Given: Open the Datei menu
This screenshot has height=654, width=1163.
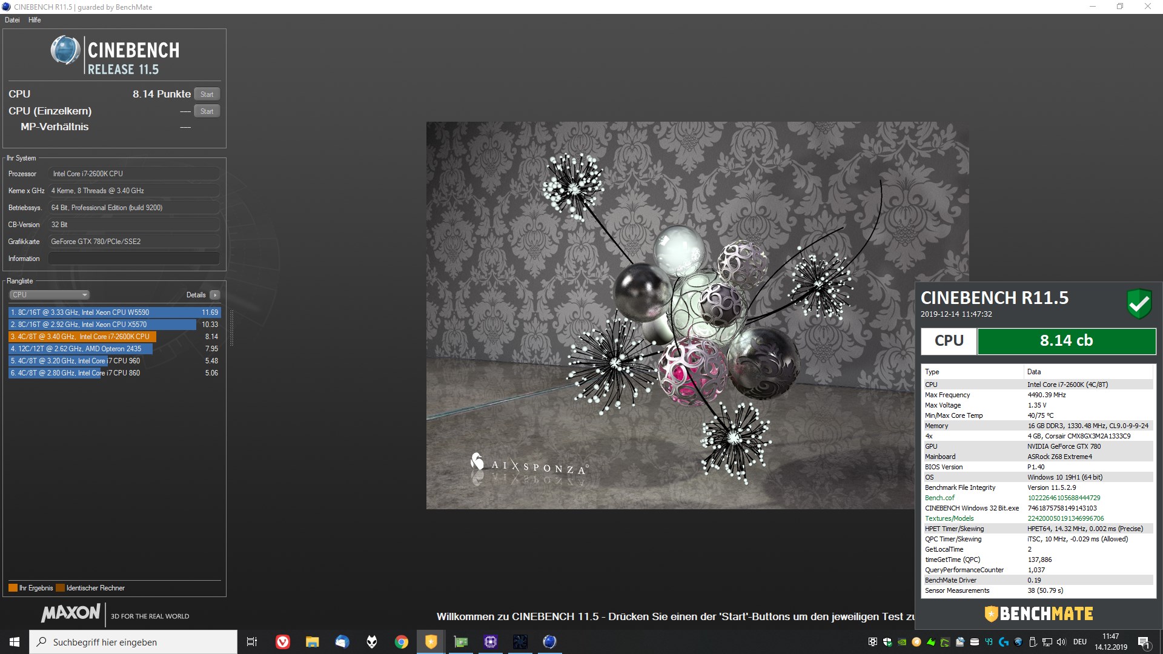Looking at the screenshot, I should [x=12, y=20].
